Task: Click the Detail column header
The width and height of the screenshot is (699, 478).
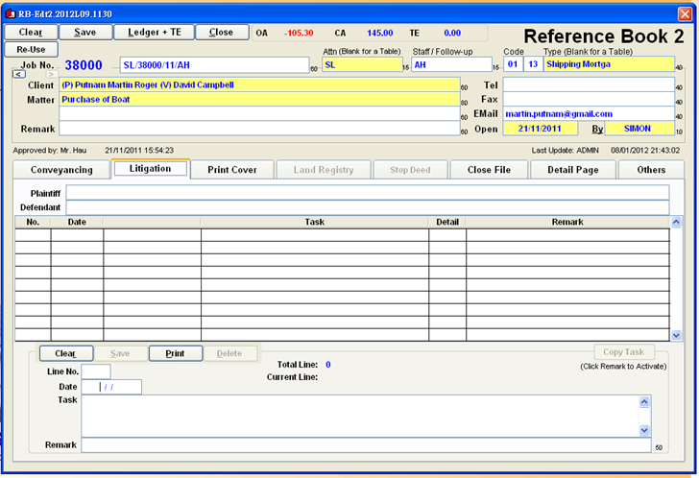Action: pos(447,222)
